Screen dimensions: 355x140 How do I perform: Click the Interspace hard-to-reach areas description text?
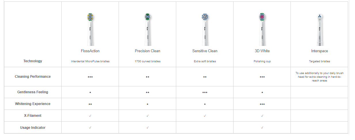coord(319,77)
